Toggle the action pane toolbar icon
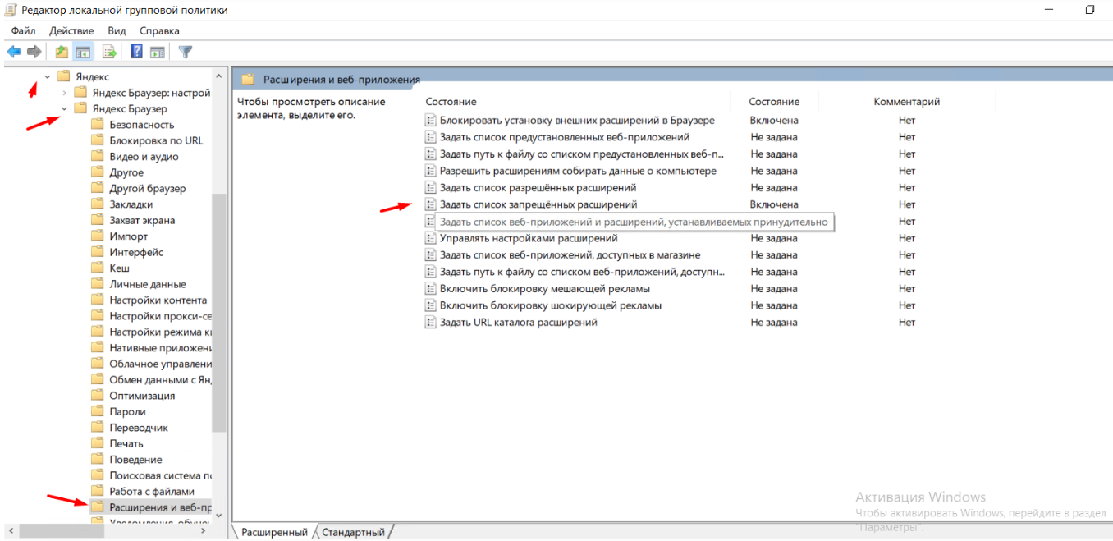Image resolution: width=1113 pixels, height=541 pixels. [x=158, y=52]
